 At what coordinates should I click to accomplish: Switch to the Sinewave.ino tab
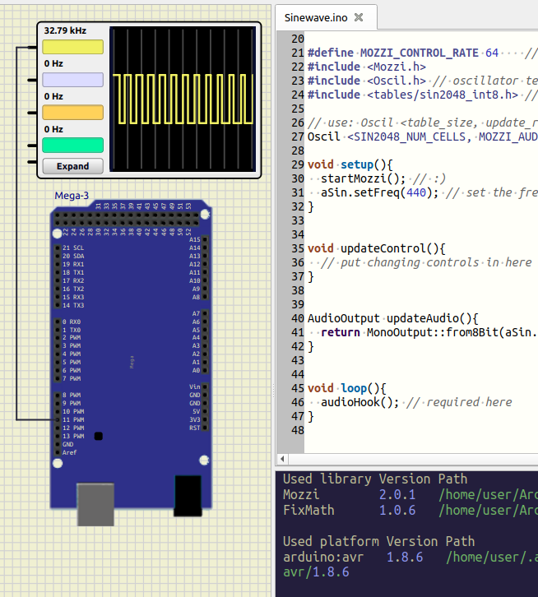pos(314,16)
